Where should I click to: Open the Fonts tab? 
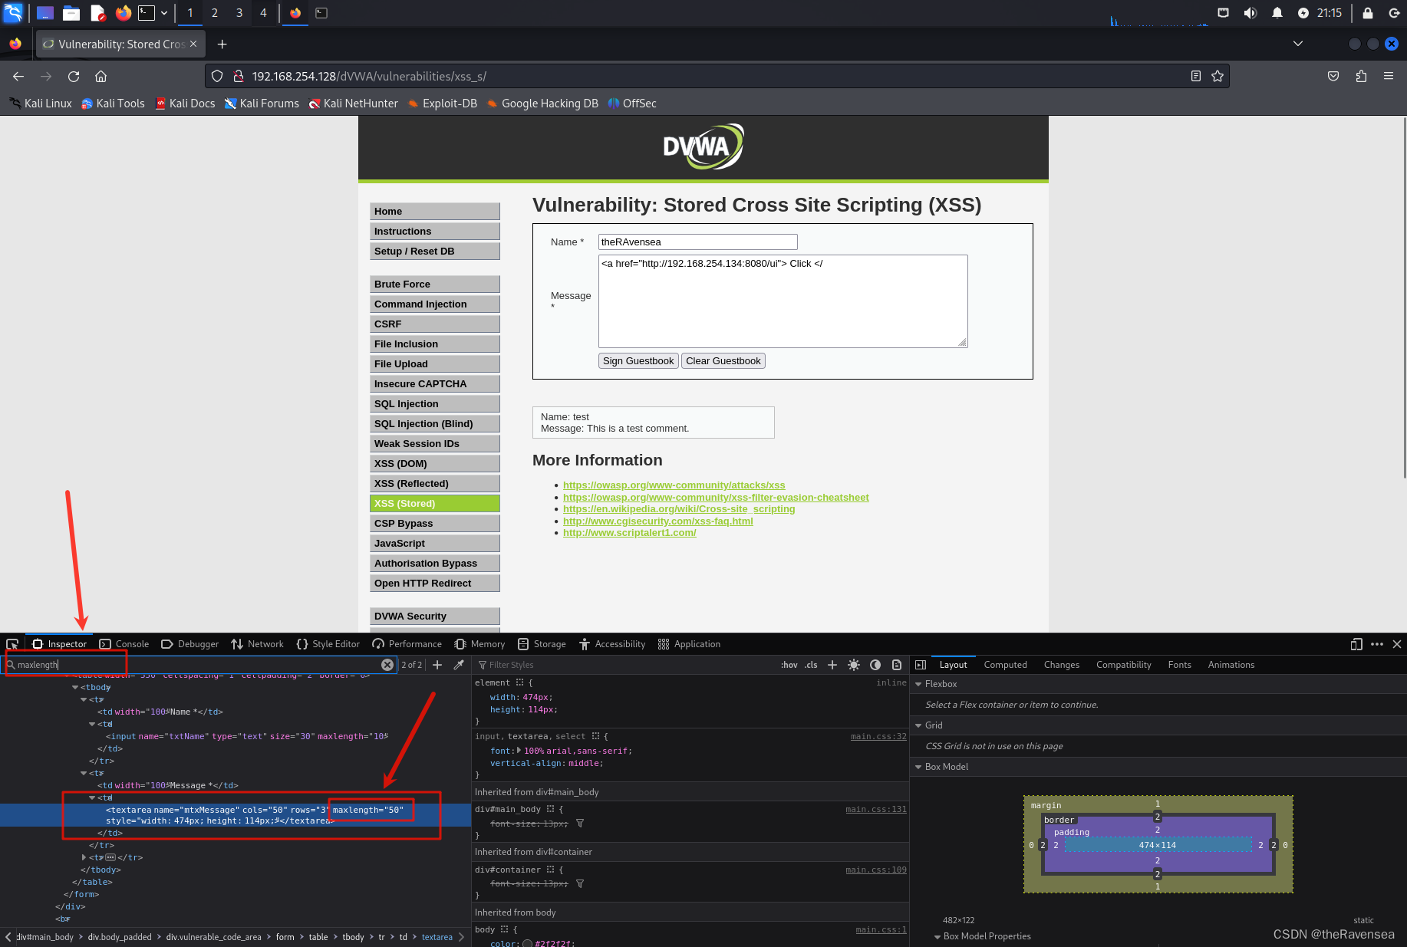[1179, 665]
